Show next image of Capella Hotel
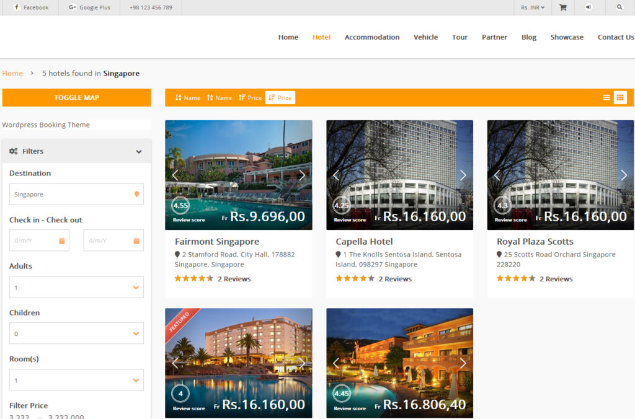Image resolution: width=635 pixels, height=419 pixels. coord(463,175)
